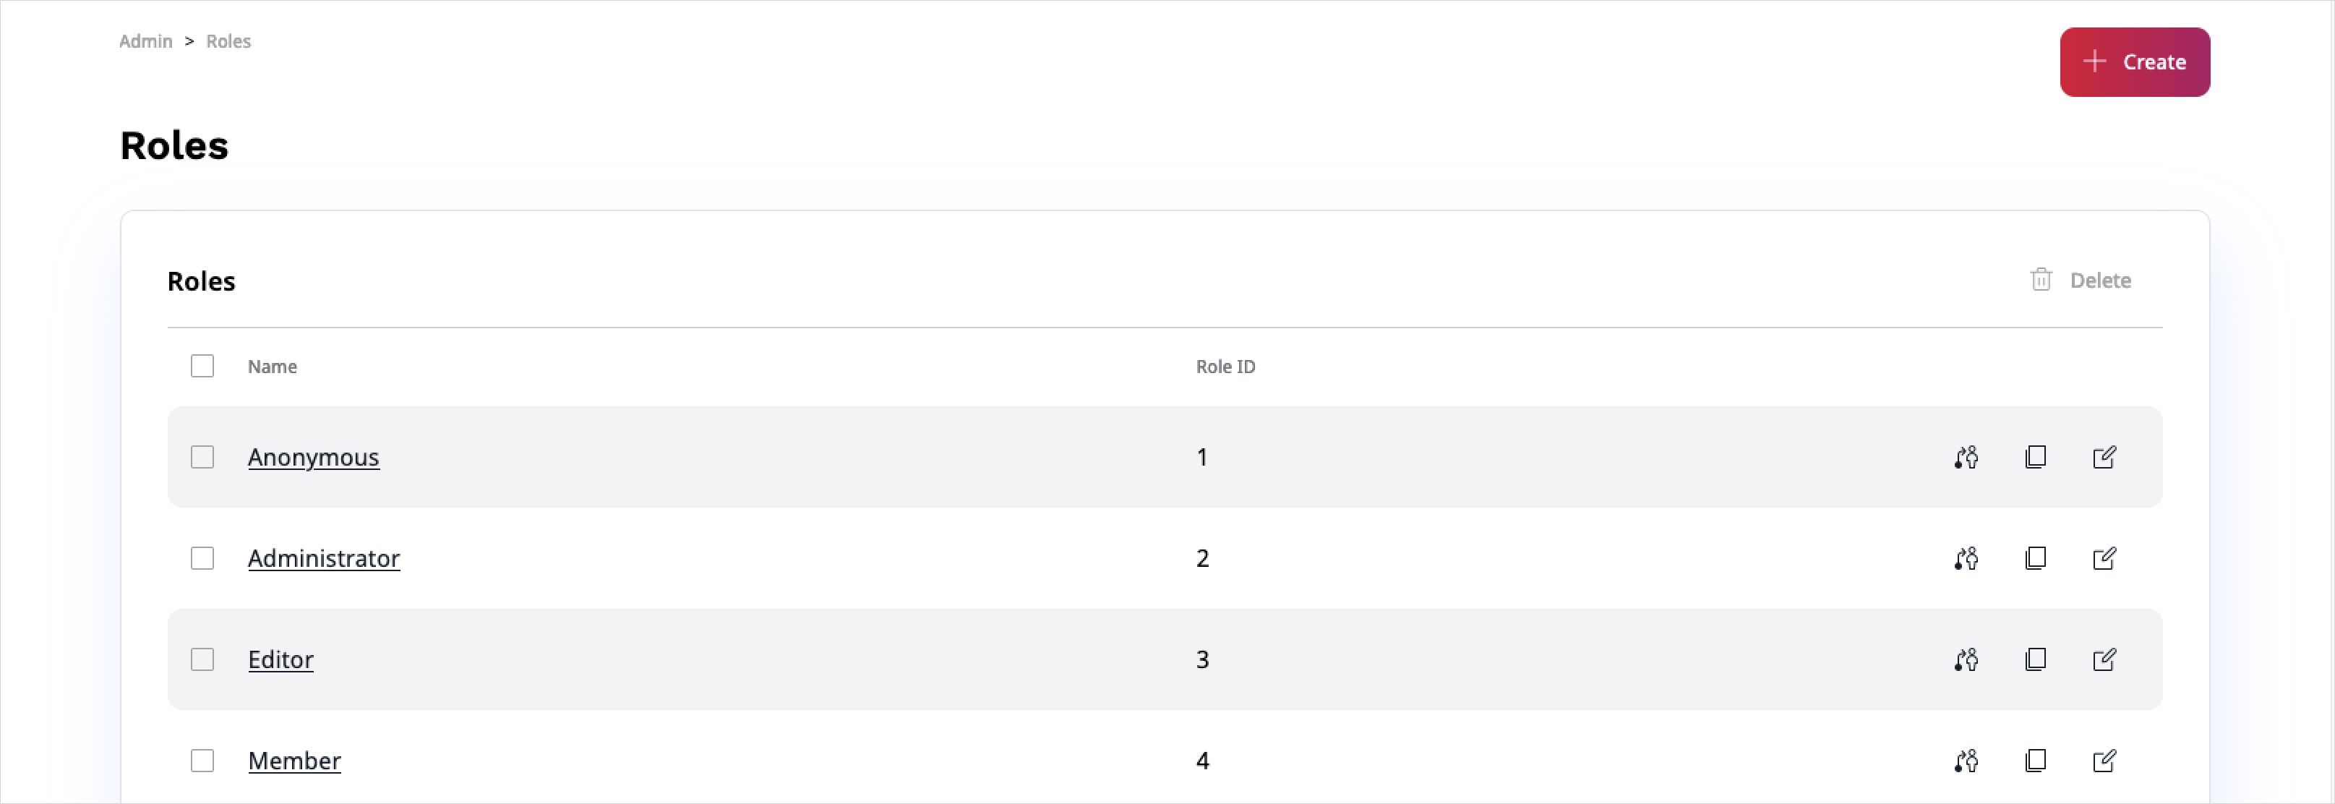This screenshot has width=2335, height=804.
Task: Open user assignment icon for Administrator role
Action: pyautogui.click(x=1966, y=558)
